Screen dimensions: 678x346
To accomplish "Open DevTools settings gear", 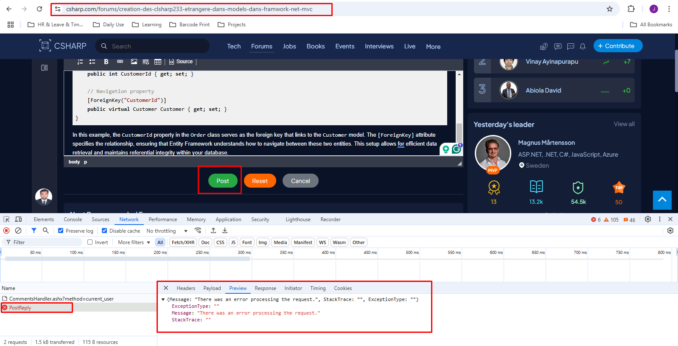I will 648,219.
